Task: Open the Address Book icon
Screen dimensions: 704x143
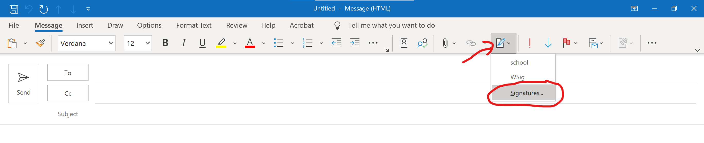Action: tap(404, 43)
